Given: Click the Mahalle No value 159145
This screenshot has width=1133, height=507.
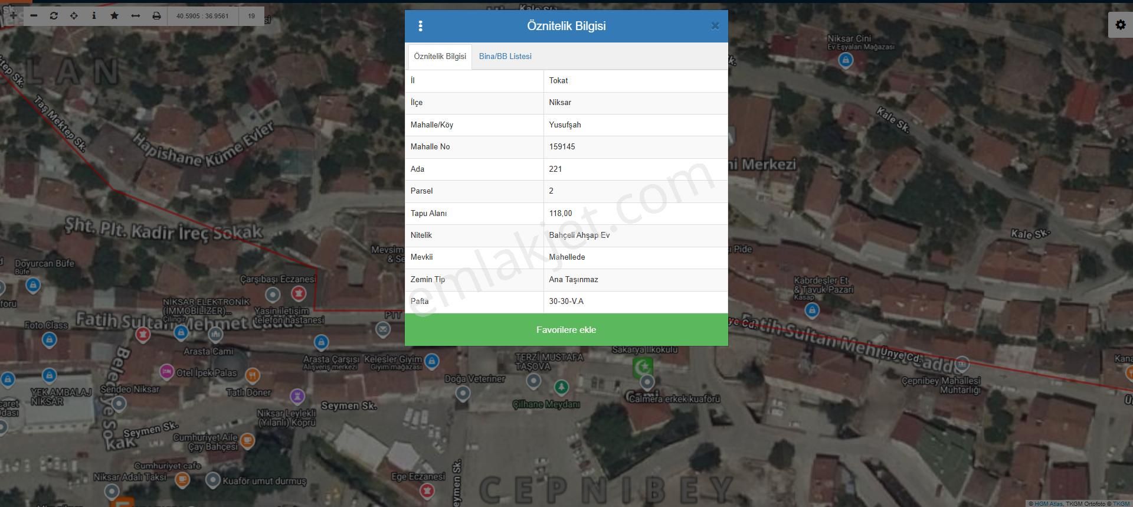Looking at the screenshot, I should point(562,146).
